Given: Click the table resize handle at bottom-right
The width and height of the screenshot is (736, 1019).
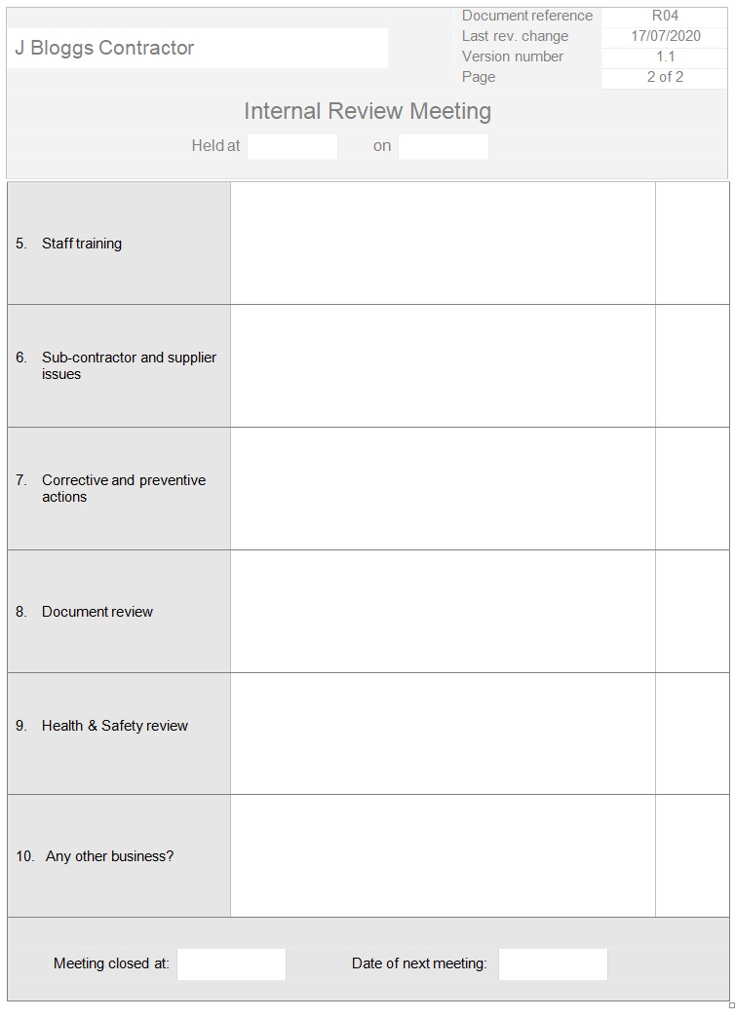Looking at the screenshot, I should pos(732,1005).
